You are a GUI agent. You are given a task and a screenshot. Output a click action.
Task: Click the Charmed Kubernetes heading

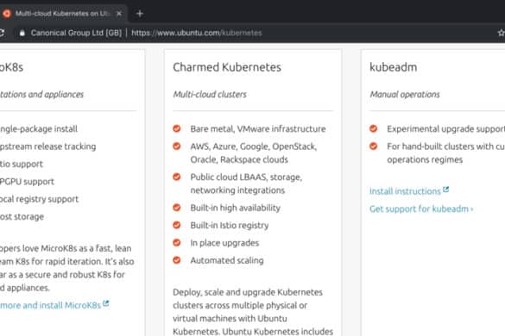(227, 67)
